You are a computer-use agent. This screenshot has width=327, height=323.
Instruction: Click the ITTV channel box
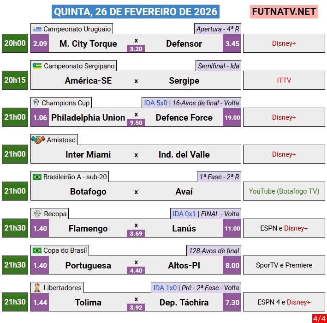pyautogui.click(x=284, y=80)
